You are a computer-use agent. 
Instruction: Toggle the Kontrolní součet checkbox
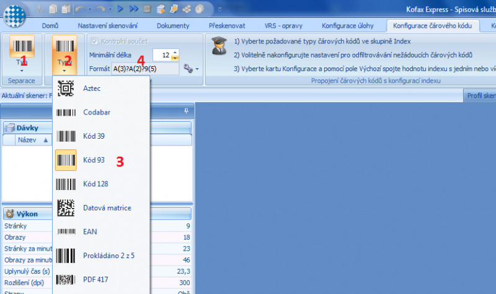tap(94, 41)
